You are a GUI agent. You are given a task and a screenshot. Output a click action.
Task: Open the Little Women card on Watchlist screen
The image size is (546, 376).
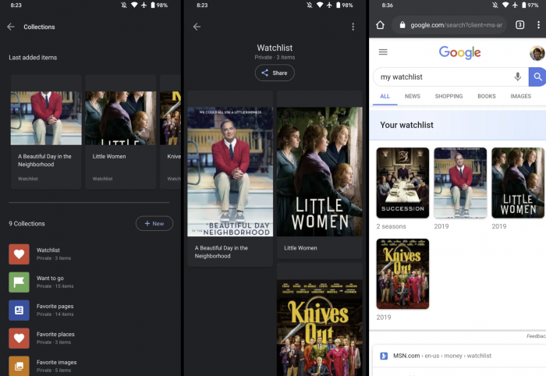click(319, 175)
